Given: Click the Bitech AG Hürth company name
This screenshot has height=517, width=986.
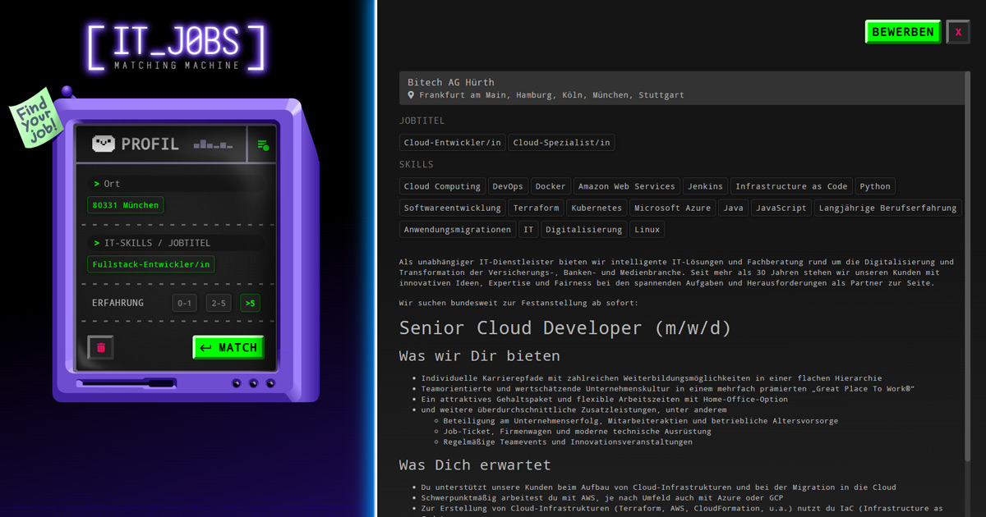Looking at the screenshot, I should (x=451, y=82).
